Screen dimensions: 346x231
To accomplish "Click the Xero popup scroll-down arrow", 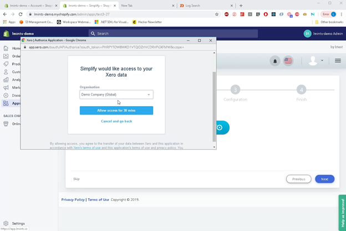I will (x=214, y=147).
